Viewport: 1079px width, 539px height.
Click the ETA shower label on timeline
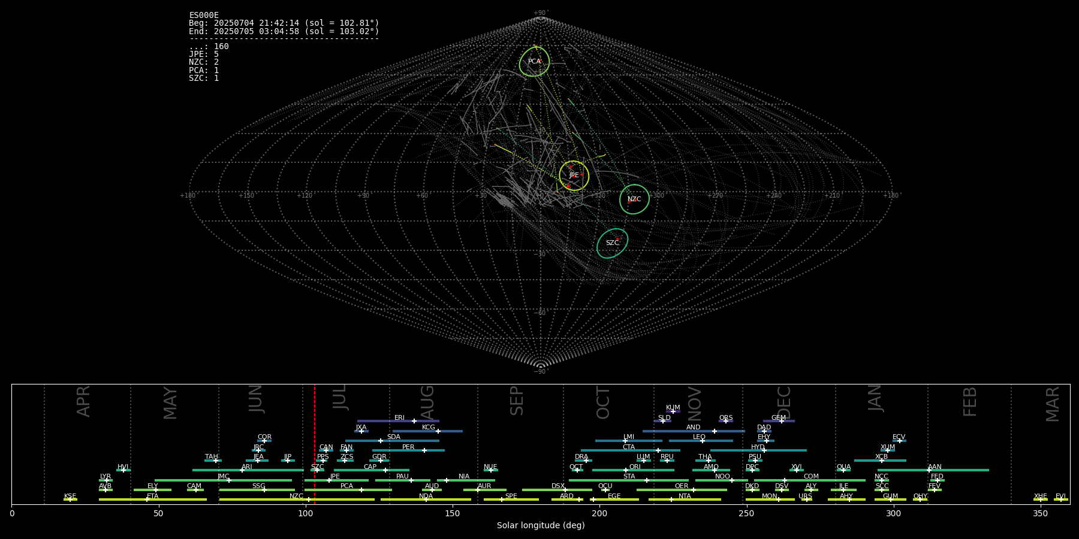coord(153,496)
